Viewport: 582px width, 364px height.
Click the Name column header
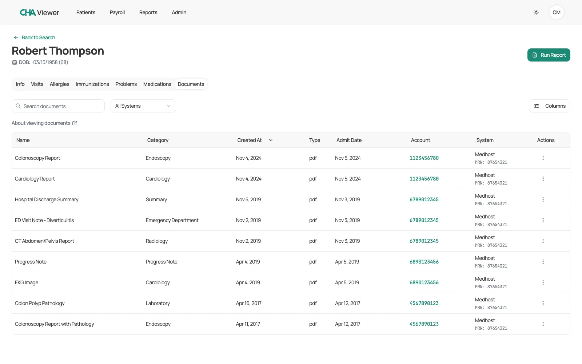point(23,140)
